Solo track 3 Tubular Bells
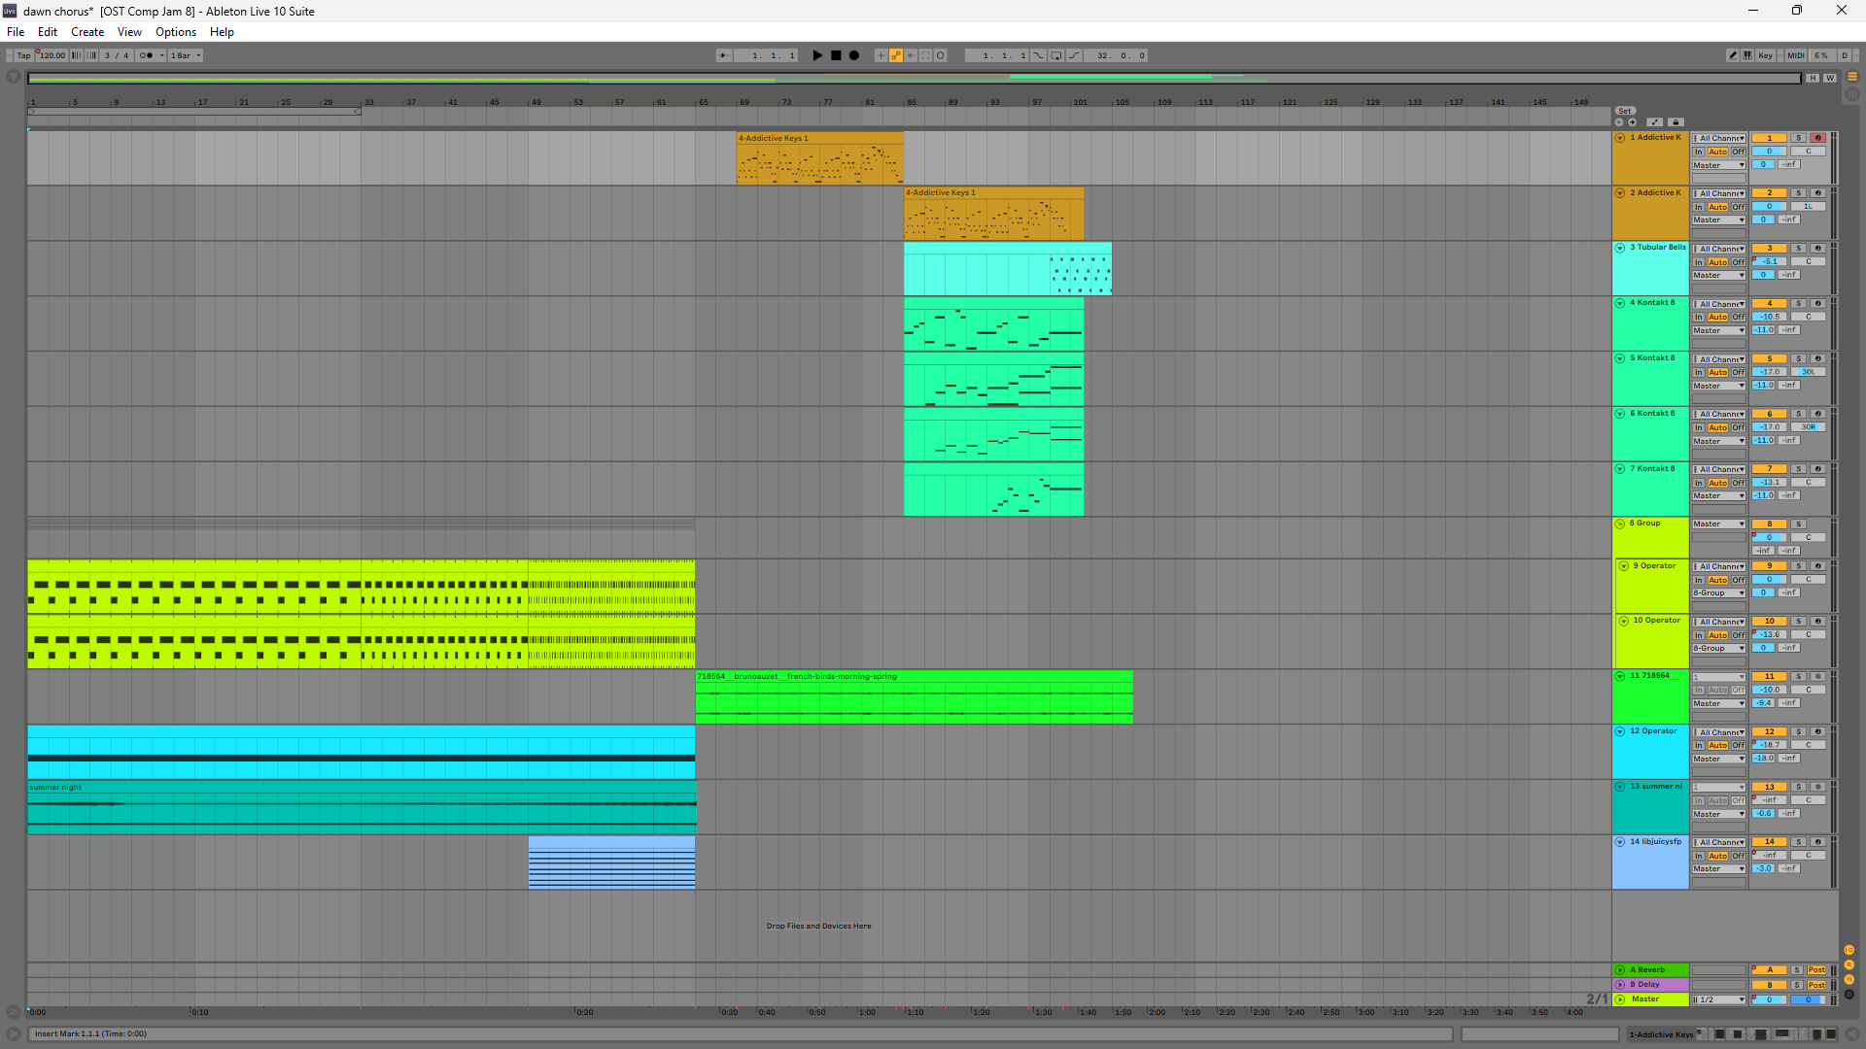 click(1798, 249)
